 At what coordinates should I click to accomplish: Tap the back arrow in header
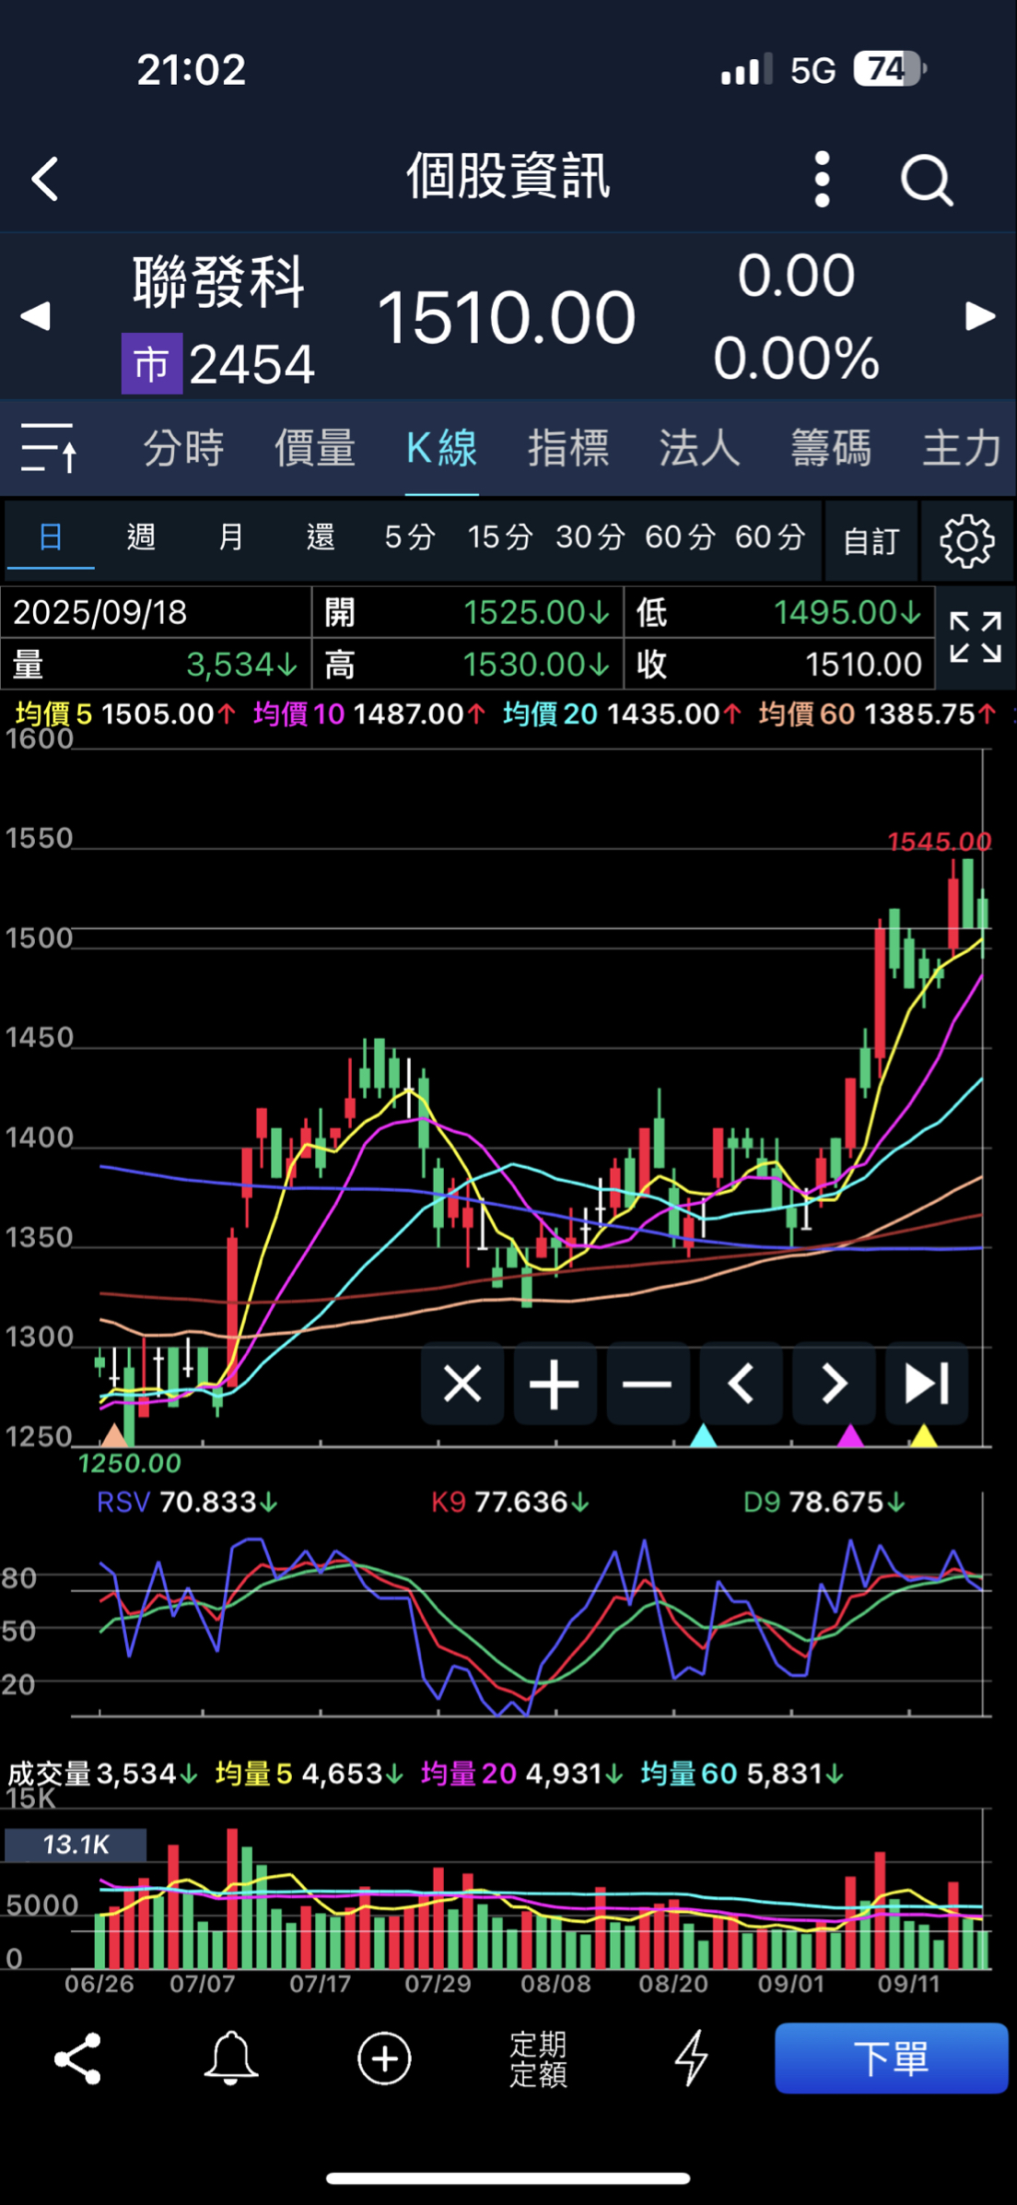[45, 178]
